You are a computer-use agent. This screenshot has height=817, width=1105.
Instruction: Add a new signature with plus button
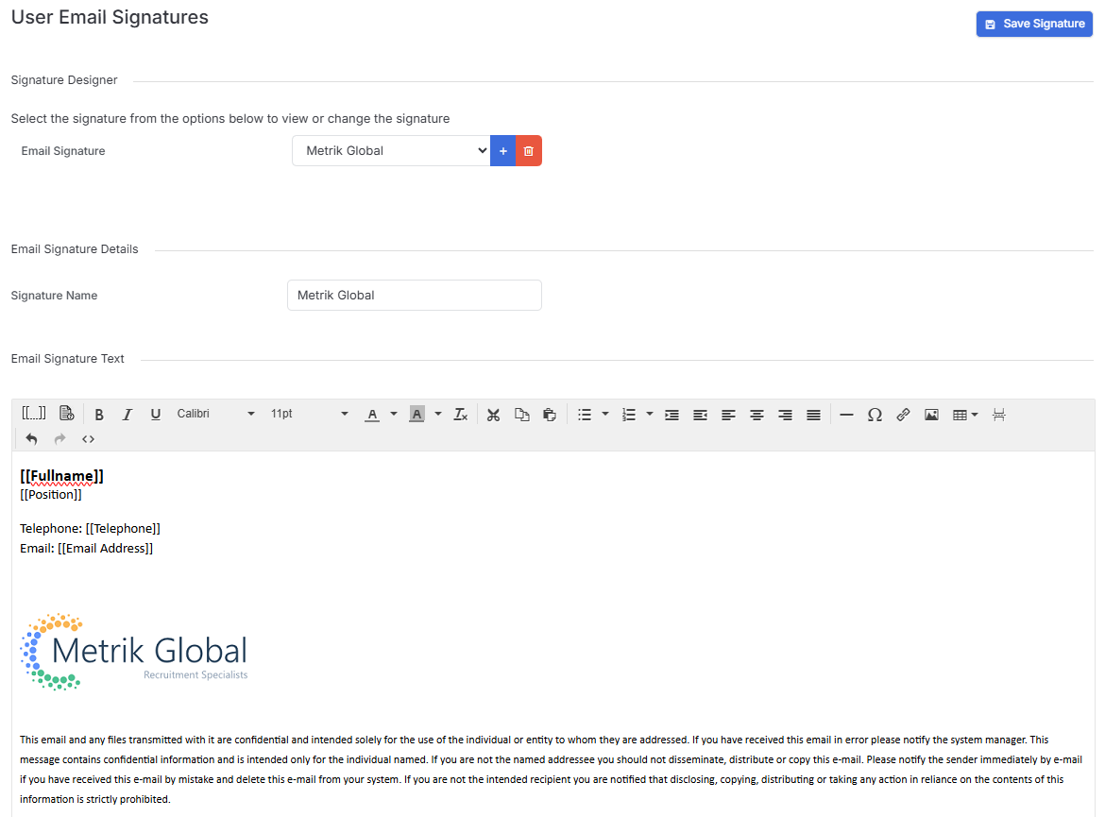pyautogui.click(x=503, y=151)
